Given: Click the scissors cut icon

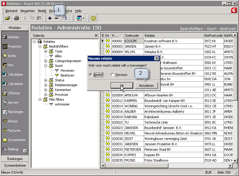Looking at the screenshot, I should (25, 18).
